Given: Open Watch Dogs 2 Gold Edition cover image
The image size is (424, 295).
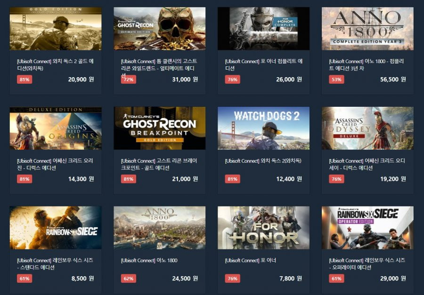Looking at the screenshot, I should coord(56,29).
